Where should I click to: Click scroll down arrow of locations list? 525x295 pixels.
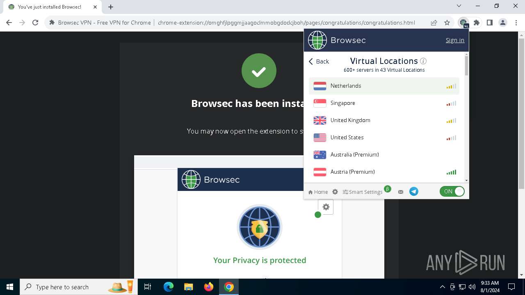point(466,180)
